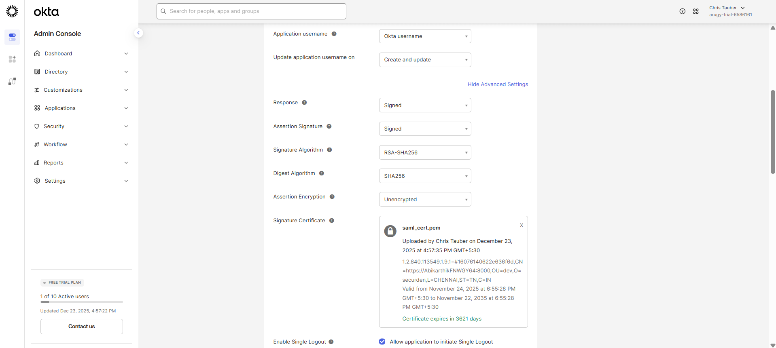Viewport: 776px width, 348px height.
Task: Open the Response Signed dropdown
Action: [x=425, y=105]
